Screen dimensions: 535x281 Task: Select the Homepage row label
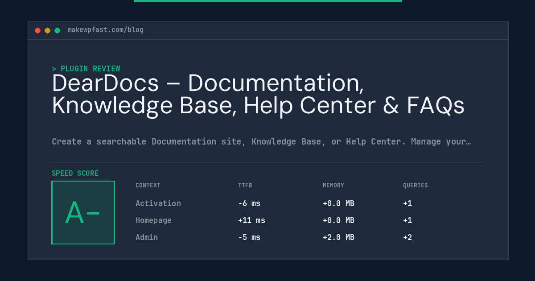(x=153, y=220)
